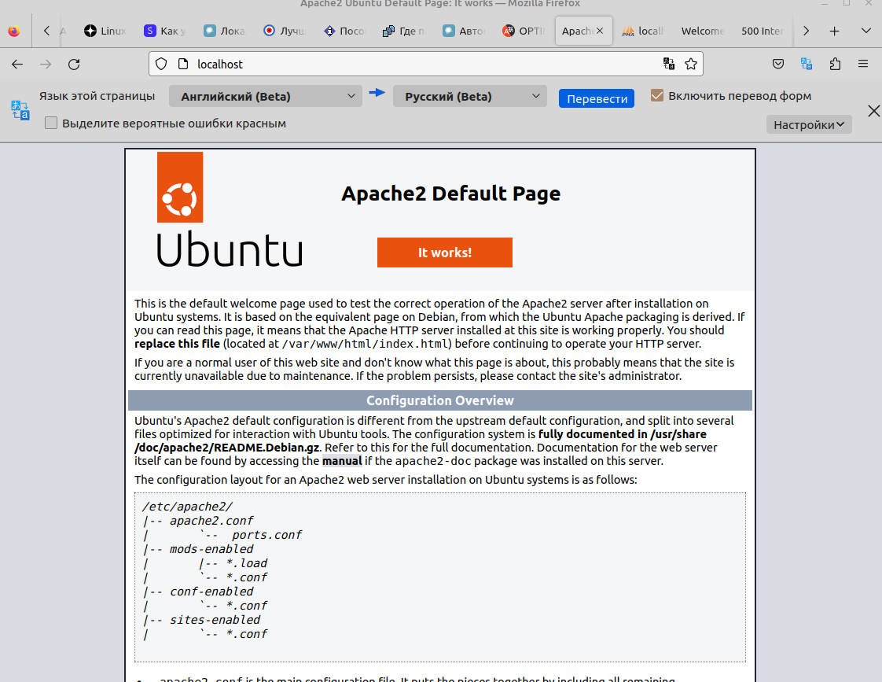Click the '/etc/apache2/' line in the config tree
Viewport: 882px width, 682px height.
tap(187, 507)
